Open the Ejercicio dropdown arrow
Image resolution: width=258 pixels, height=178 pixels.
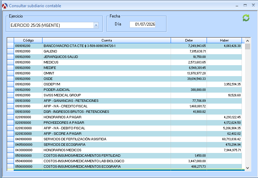tap(96, 25)
